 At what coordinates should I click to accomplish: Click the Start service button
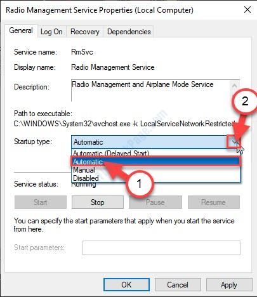41,202
